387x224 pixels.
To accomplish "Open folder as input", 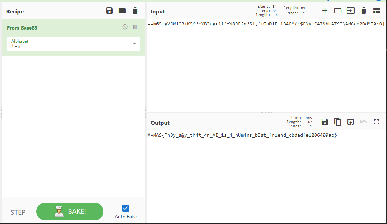I will tap(338, 11).
